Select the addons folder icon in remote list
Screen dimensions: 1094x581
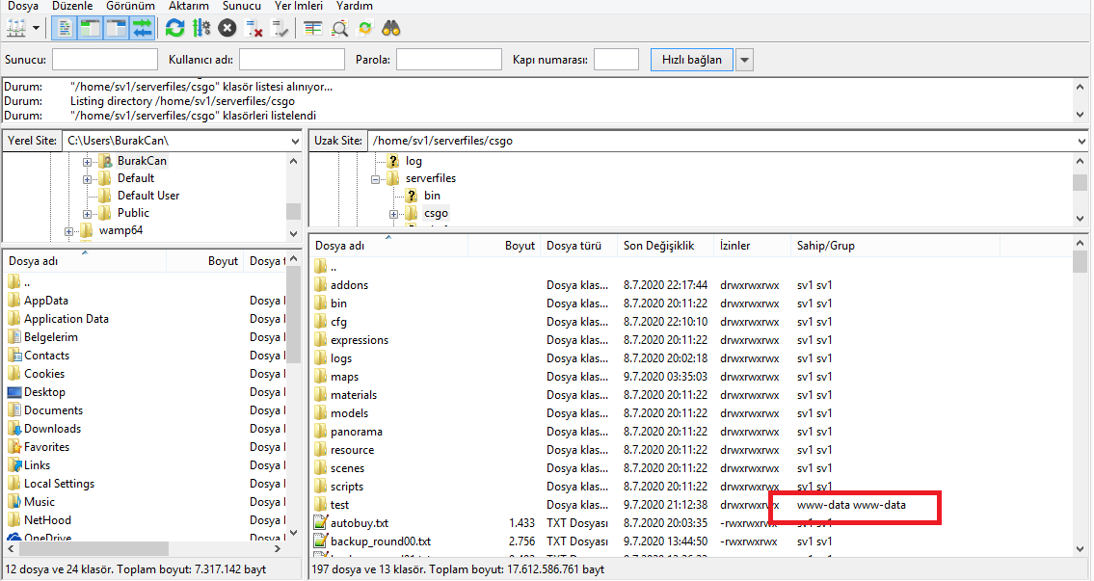[x=320, y=284]
